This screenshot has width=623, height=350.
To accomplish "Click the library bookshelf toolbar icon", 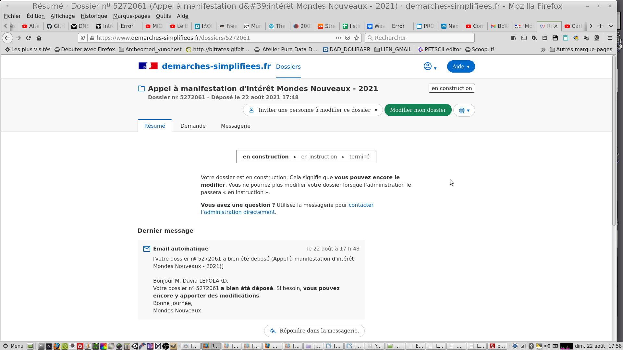I will (514, 38).
